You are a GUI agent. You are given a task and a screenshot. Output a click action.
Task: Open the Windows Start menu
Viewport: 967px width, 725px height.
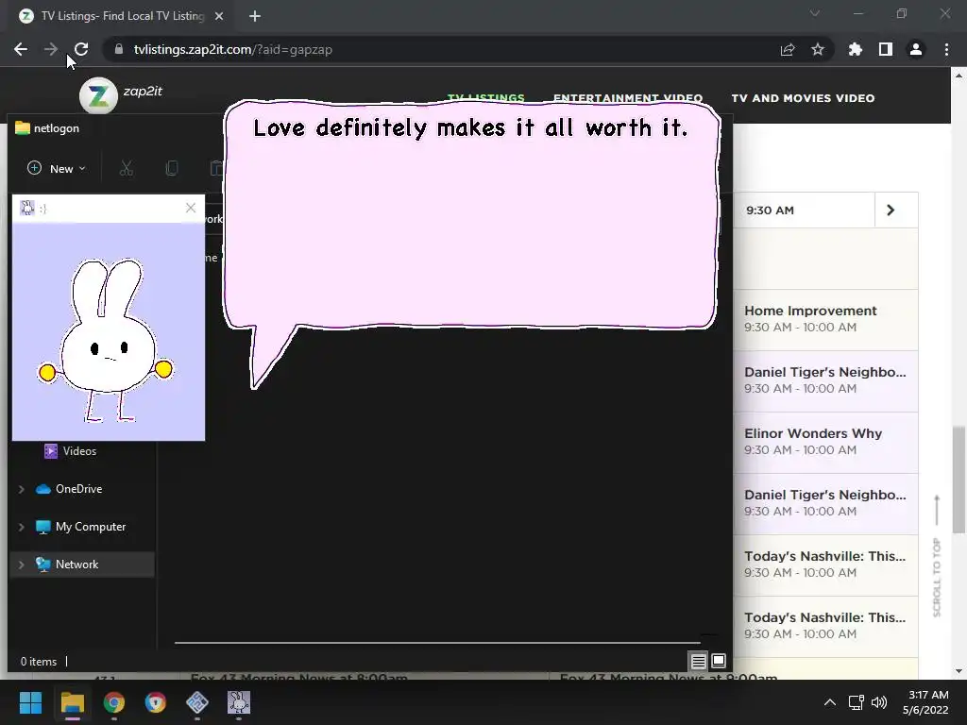coord(30,702)
